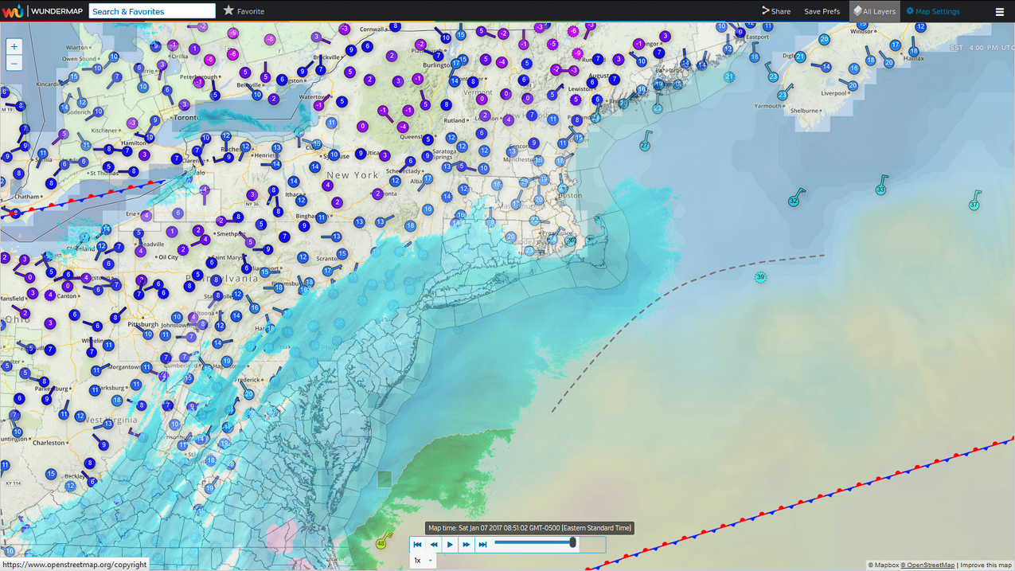Zoom in with the plus button
Image resolution: width=1015 pixels, height=571 pixels.
tap(14, 46)
